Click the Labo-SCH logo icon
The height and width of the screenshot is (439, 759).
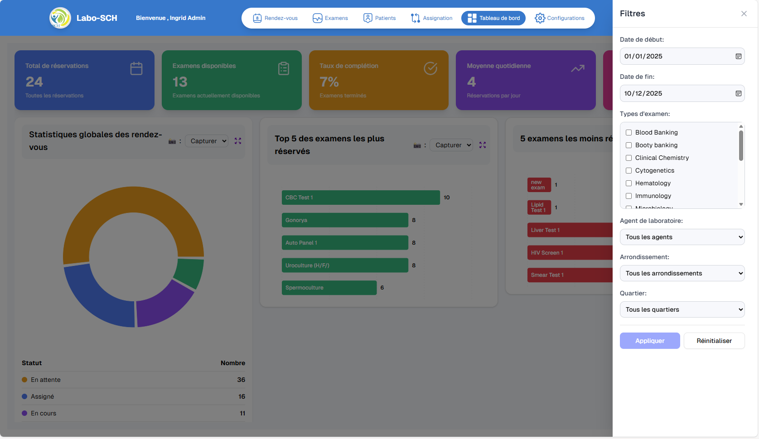point(60,18)
